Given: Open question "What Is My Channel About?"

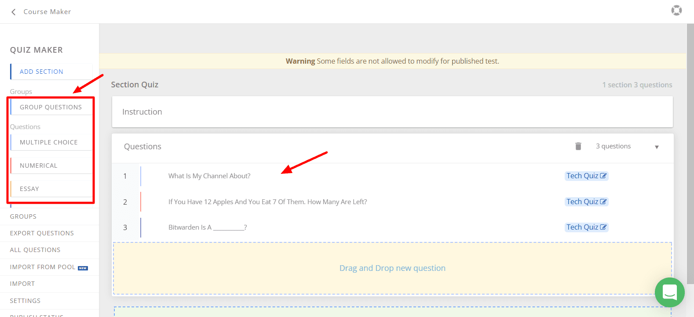Looking at the screenshot, I should tap(209, 176).
